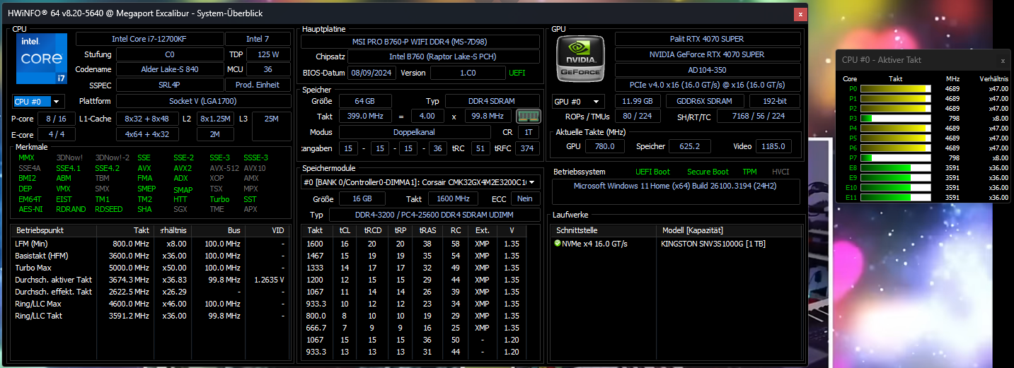Expand the memory module BANK 0 DIMMA1 dropdown

pos(420,182)
